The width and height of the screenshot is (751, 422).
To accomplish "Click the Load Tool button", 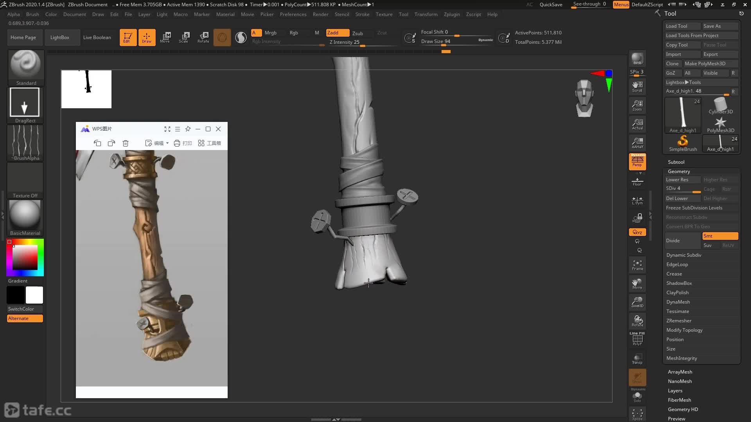I will pos(683,26).
